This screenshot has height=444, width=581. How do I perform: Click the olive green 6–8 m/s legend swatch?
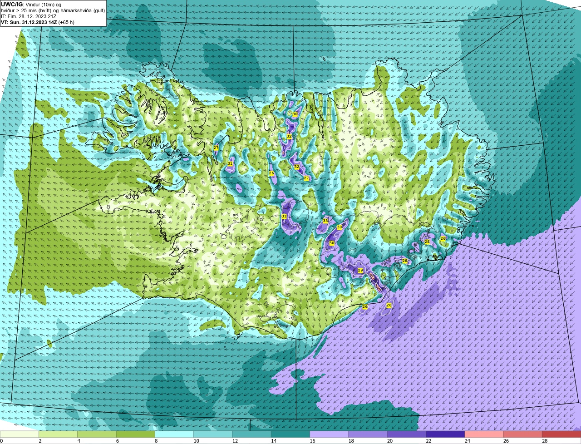136,434
